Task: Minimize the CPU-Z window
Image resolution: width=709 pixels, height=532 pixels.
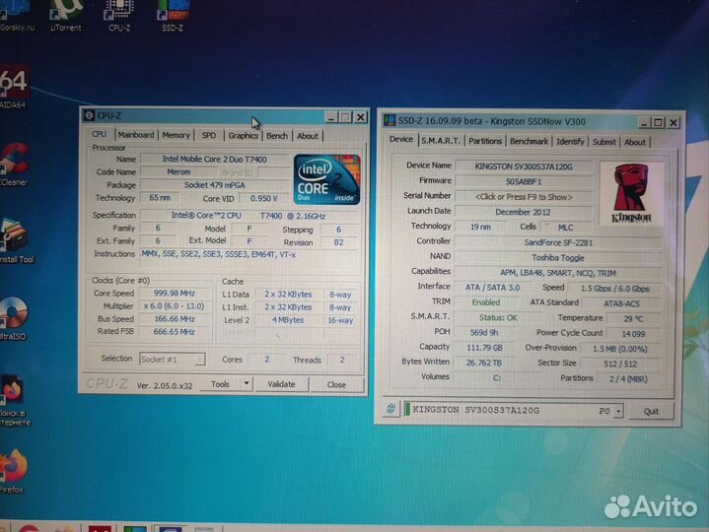Action: click(x=331, y=117)
